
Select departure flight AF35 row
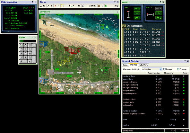144,52
